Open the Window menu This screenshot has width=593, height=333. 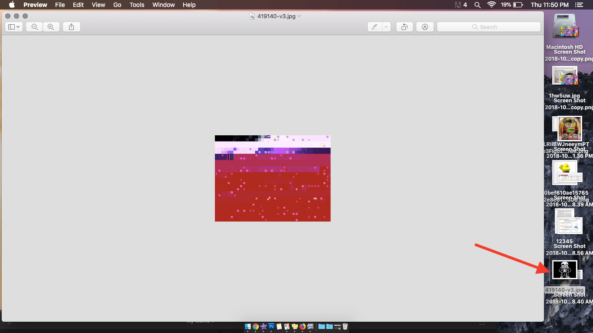tap(164, 5)
